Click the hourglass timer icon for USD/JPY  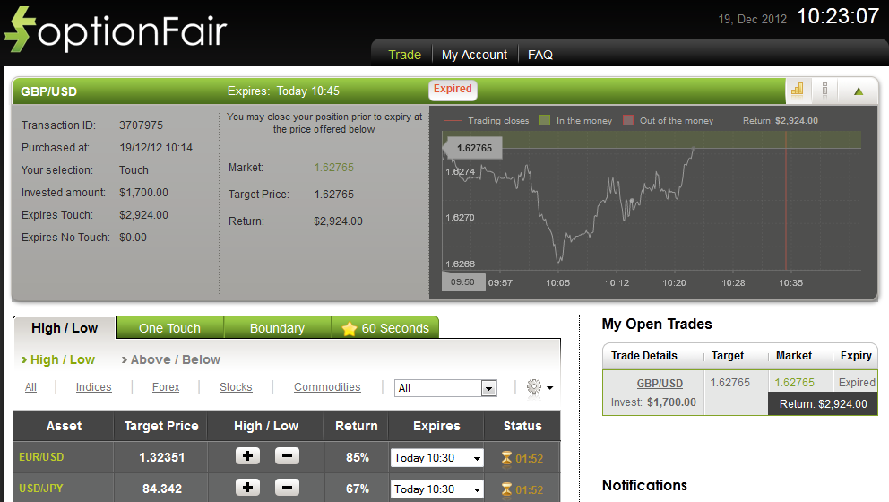(x=507, y=489)
